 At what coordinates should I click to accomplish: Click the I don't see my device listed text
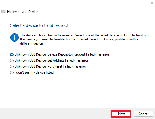pyautogui.click(x=34, y=72)
